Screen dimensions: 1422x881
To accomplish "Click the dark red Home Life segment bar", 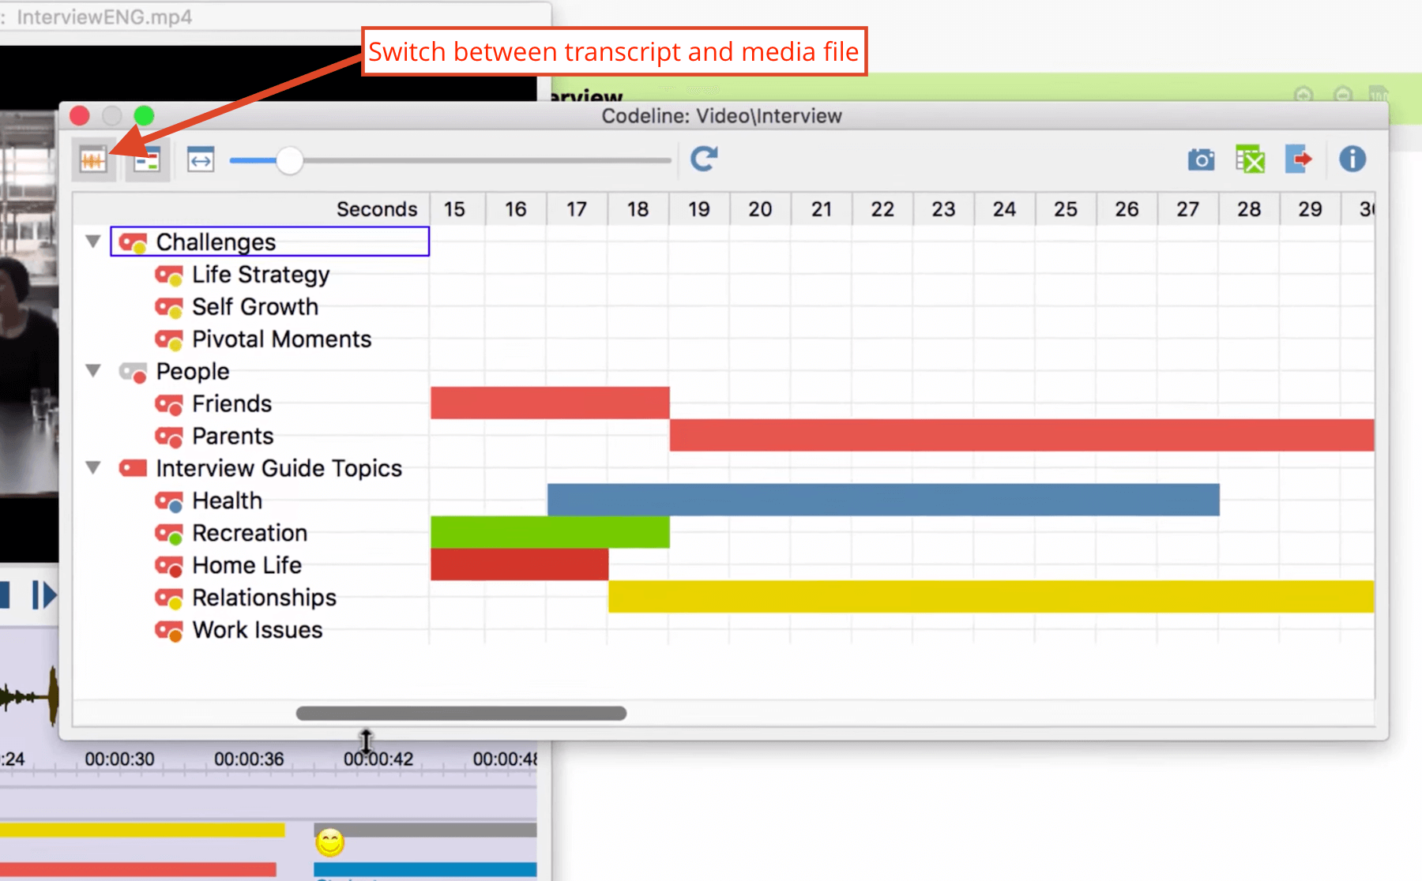I will pos(519,564).
